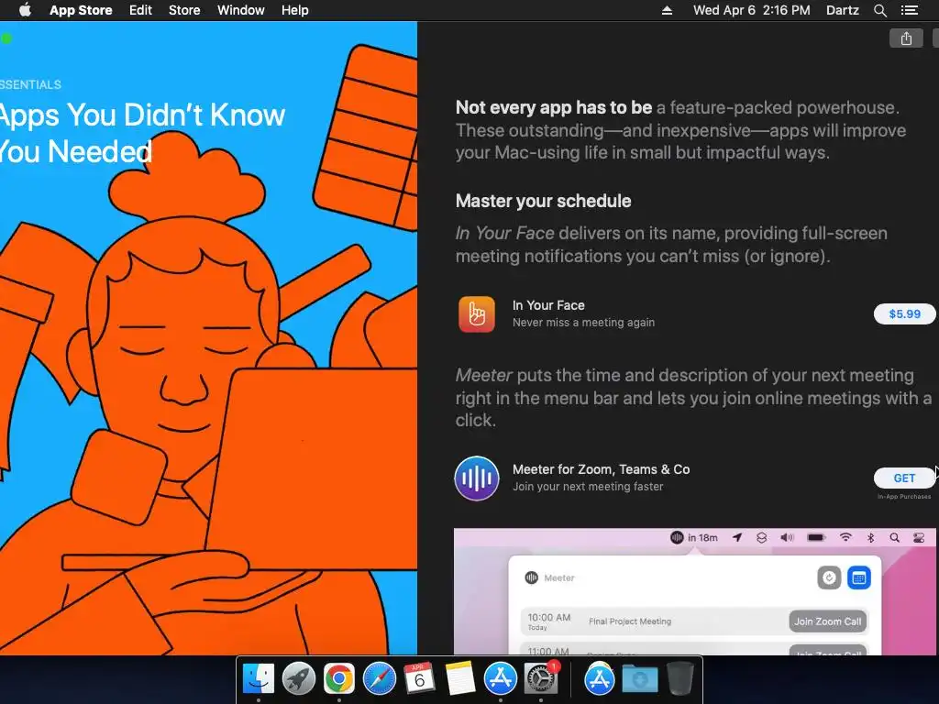Open Safari from the Dock
939x704 pixels.
[379, 679]
